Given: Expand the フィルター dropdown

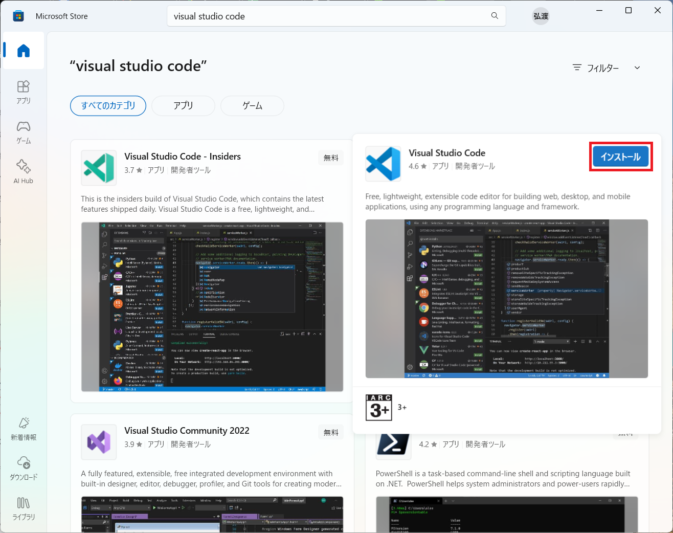Looking at the screenshot, I should pyautogui.click(x=606, y=67).
